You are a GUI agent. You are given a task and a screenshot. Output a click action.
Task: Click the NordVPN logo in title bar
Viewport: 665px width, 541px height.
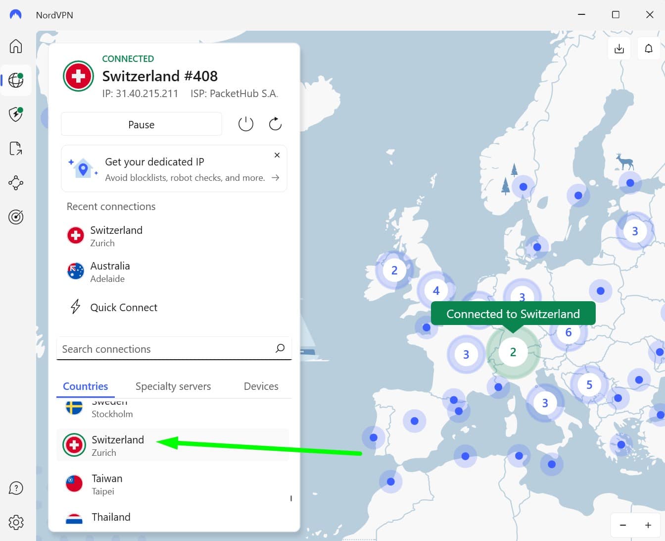pyautogui.click(x=16, y=15)
